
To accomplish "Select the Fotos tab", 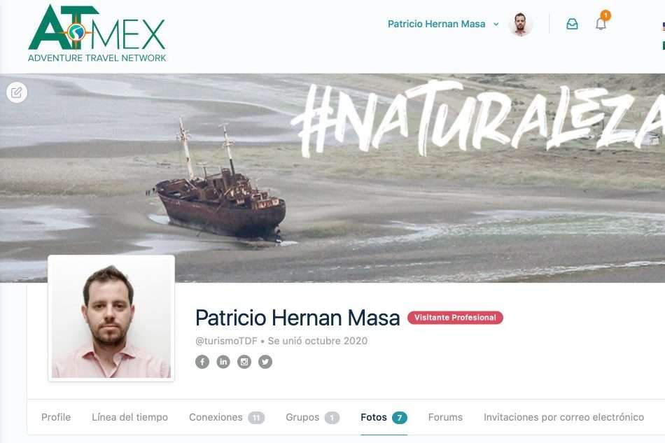I will click(x=384, y=417).
